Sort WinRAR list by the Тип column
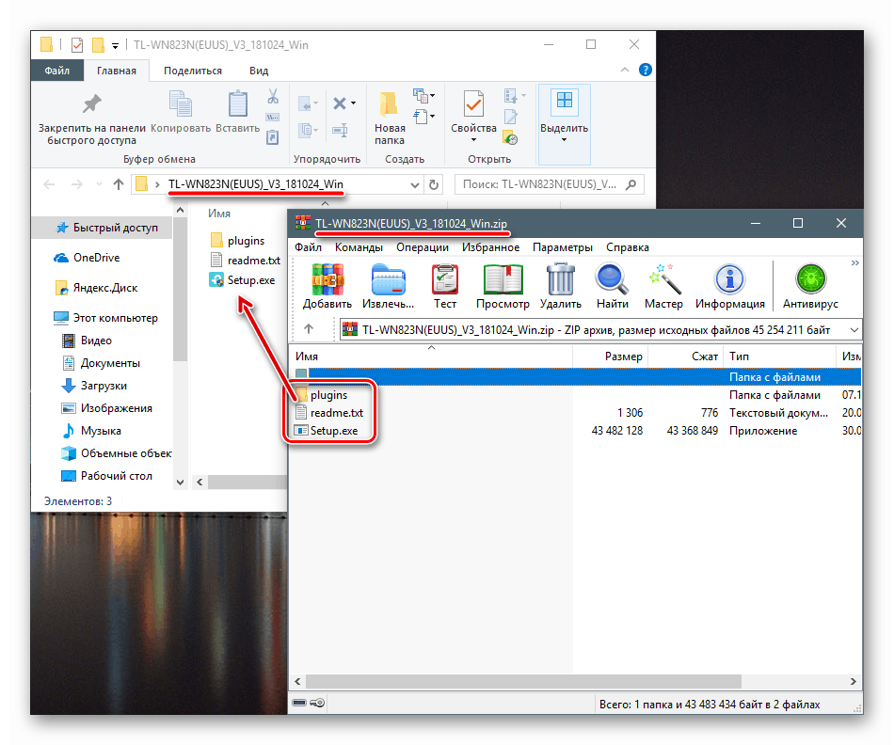 coord(739,357)
